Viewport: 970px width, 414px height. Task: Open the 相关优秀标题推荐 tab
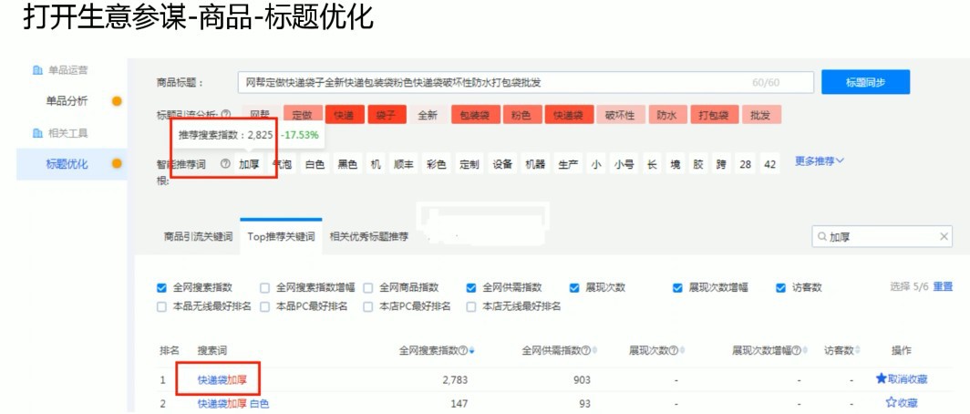tap(369, 236)
